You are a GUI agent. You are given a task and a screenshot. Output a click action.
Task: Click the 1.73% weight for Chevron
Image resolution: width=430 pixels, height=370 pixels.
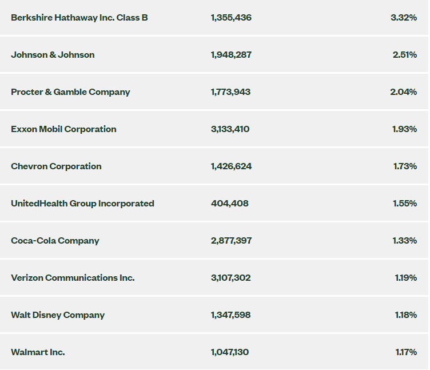(x=405, y=166)
